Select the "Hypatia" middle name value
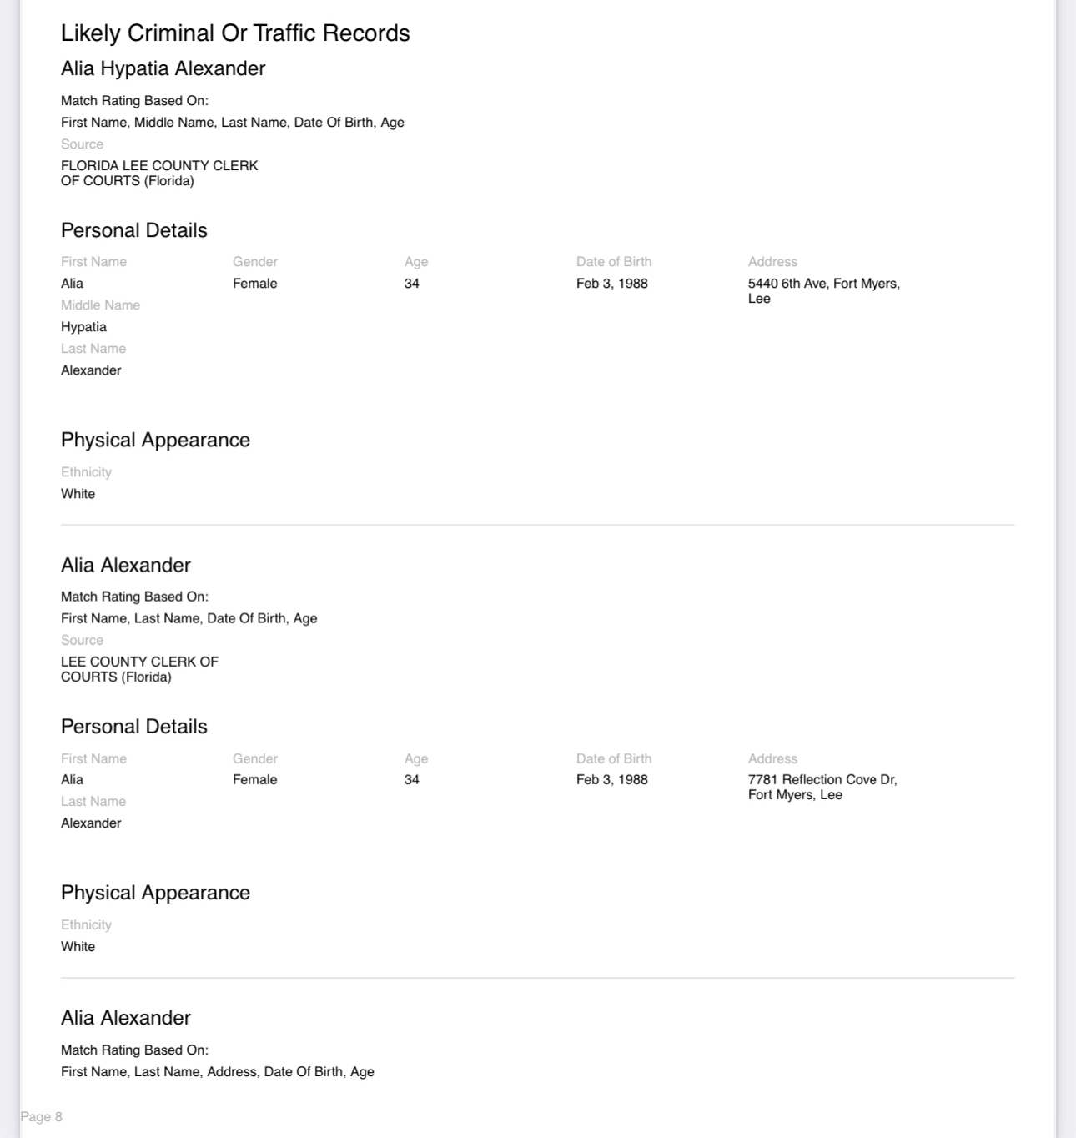 pos(83,327)
